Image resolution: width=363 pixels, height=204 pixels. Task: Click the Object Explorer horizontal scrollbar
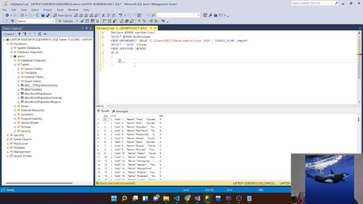tap(39, 183)
